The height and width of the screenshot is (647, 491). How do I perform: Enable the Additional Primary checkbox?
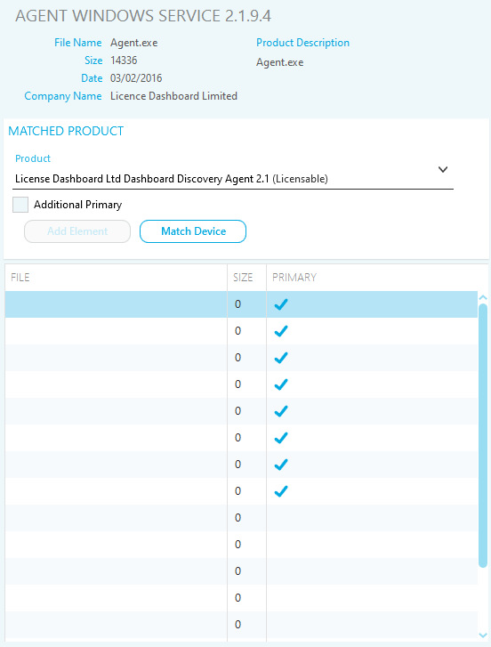[20, 205]
